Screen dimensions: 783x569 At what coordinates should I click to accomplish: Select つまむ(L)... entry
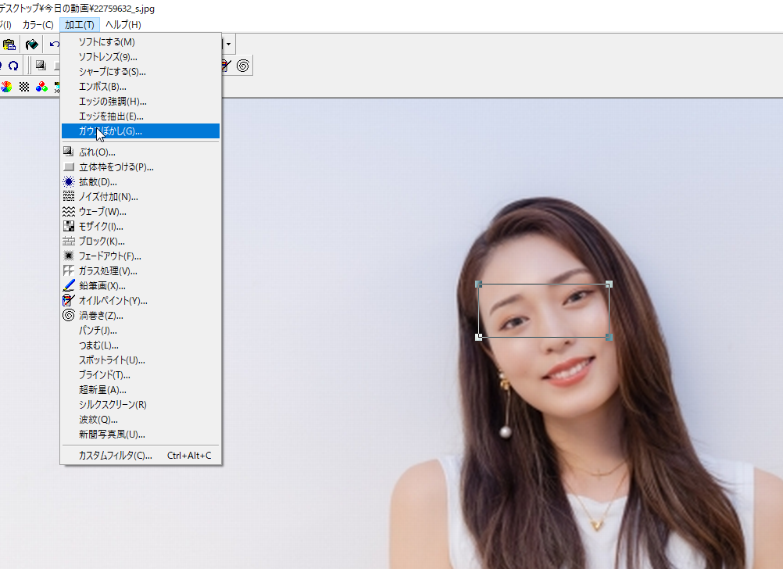click(x=141, y=345)
